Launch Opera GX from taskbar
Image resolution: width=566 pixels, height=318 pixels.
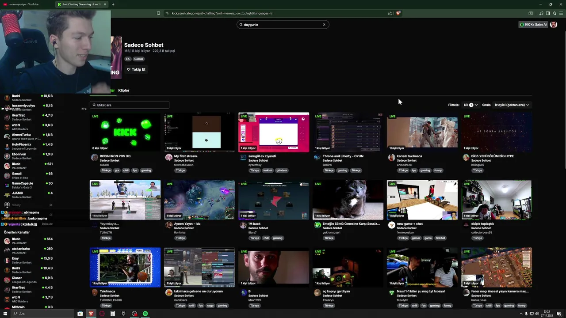tap(102, 314)
